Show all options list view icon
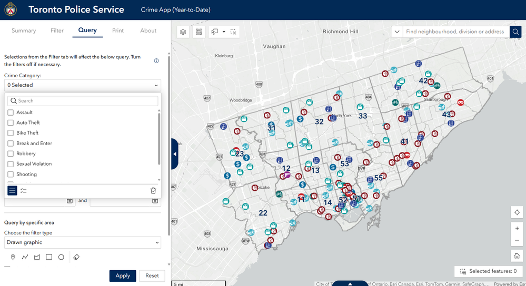This screenshot has width=526, height=286. [x=13, y=190]
